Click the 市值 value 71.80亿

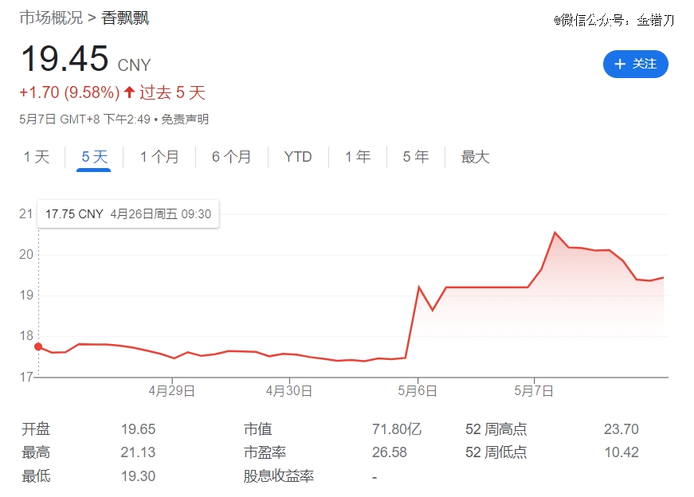[397, 429]
